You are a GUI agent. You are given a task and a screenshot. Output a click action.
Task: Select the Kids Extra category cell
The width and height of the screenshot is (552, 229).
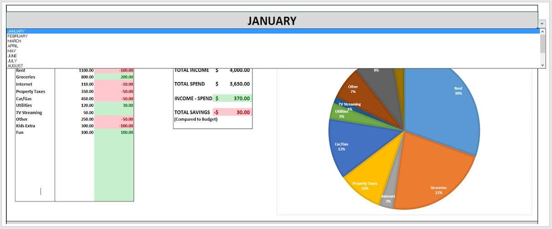tap(35, 126)
